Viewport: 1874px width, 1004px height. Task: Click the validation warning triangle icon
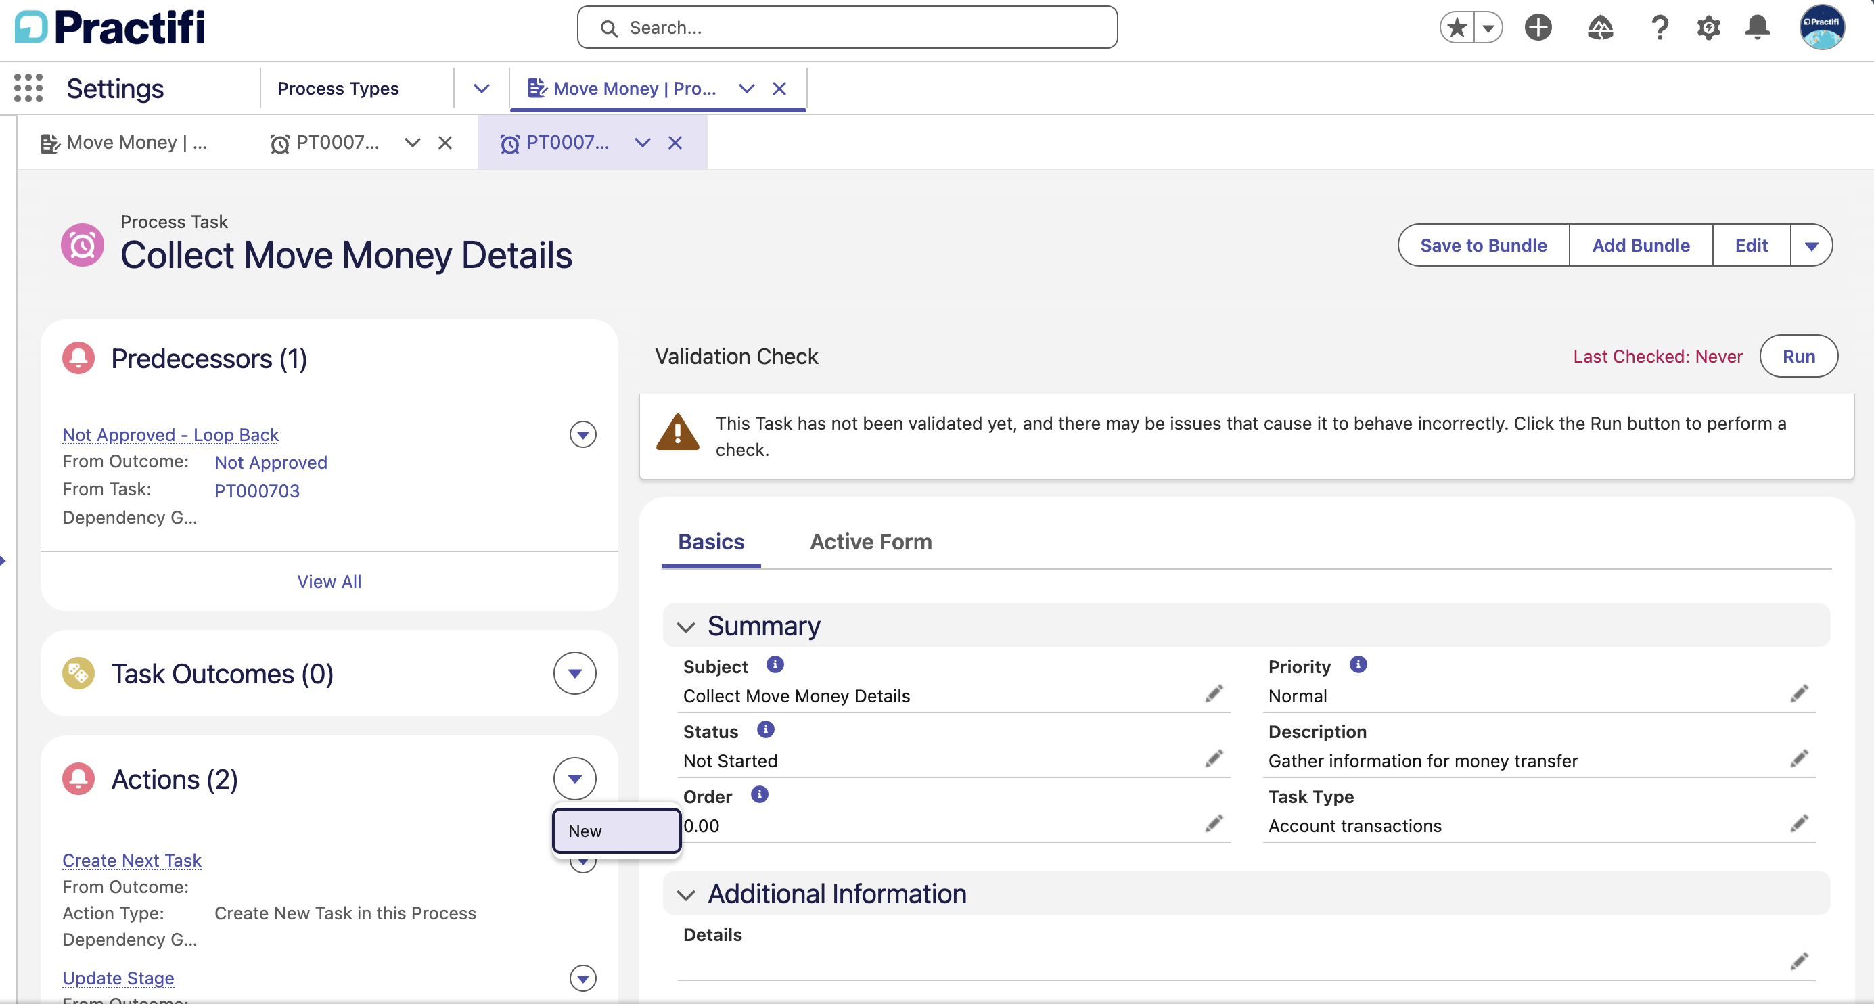coord(677,432)
